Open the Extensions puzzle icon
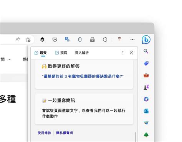 click(x=105, y=40)
